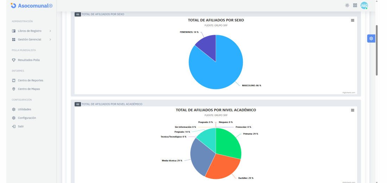
Task: Click the 'Media técnica: 29 %' label
Action: [172, 160]
